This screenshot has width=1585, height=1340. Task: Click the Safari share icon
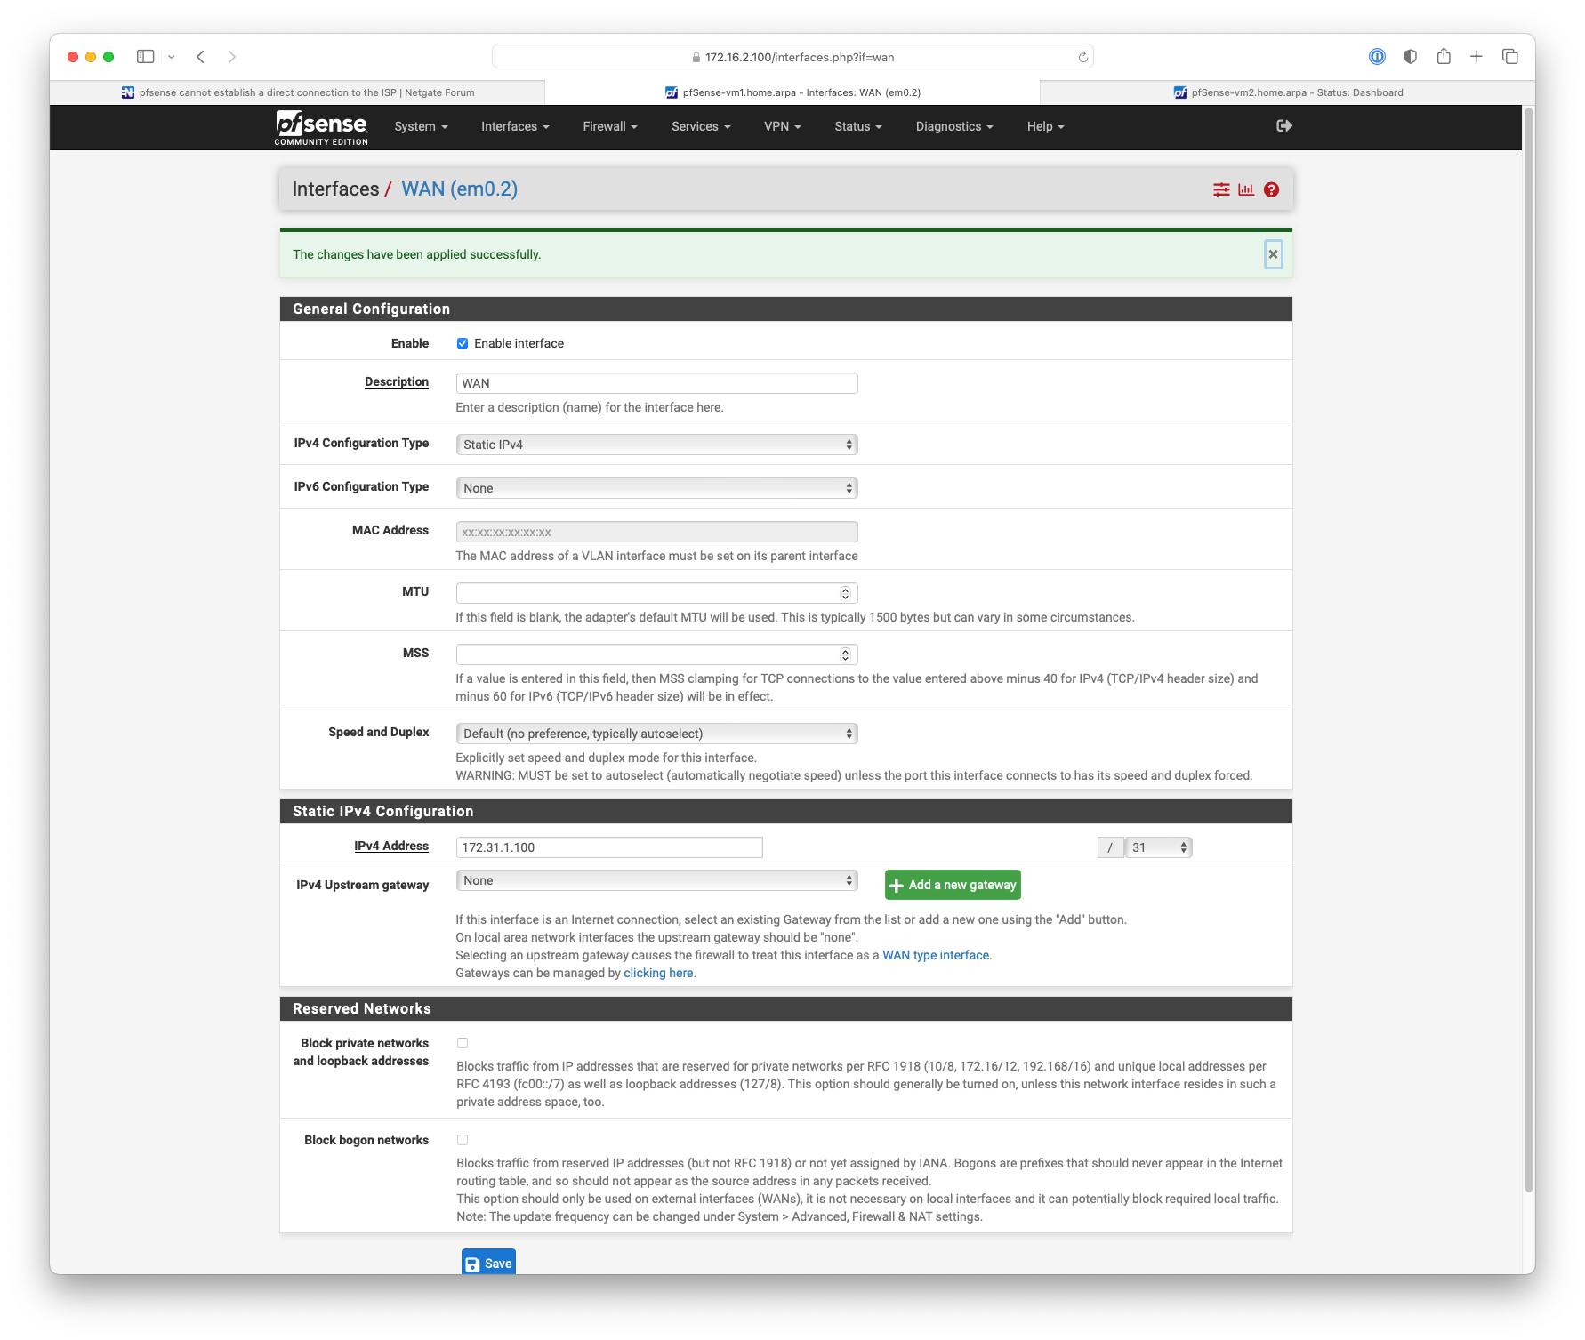(x=1444, y=56)
